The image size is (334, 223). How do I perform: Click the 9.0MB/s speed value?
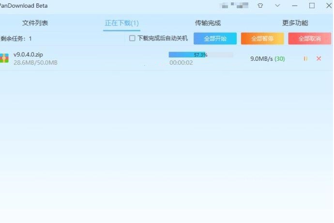click(261, 59)
